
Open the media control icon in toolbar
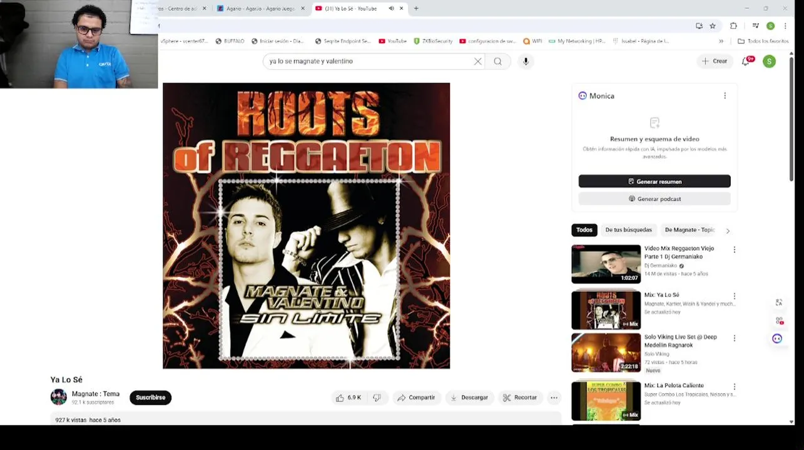click(755, 26)
